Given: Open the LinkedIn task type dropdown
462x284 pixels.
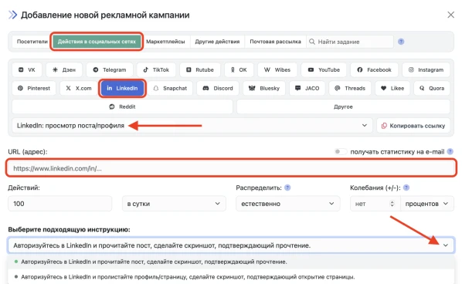Looking at the screenshot, I should (192, 126).
